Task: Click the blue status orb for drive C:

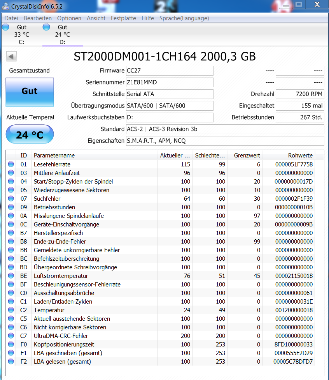Action: [5, 27]
